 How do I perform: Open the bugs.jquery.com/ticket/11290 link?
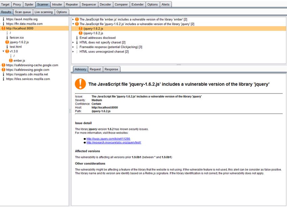coord(108,139)
